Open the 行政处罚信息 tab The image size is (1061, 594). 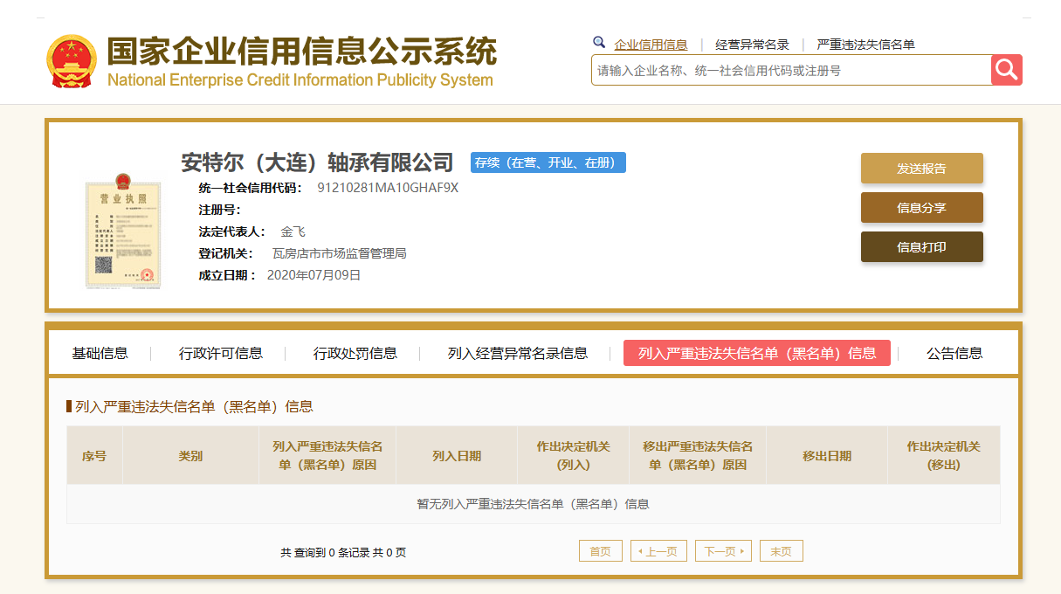coord(355,353)
